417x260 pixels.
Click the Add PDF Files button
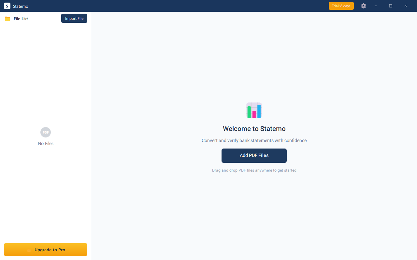254,156
